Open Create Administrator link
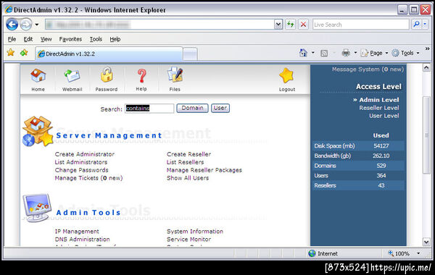Viewport: 435px width, 275px height. coord(85,154)
